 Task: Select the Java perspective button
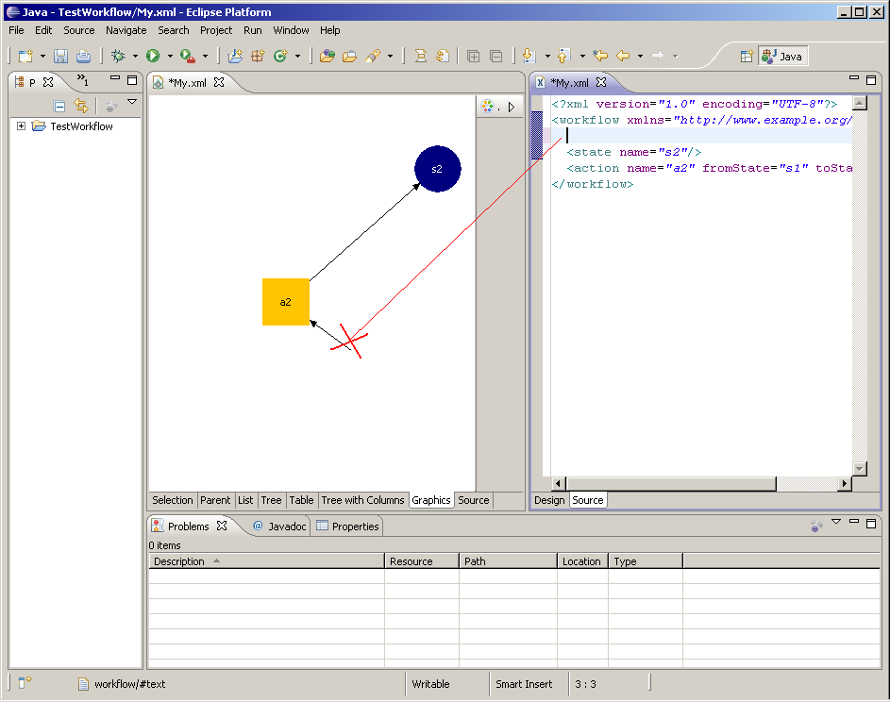(782, 57)
